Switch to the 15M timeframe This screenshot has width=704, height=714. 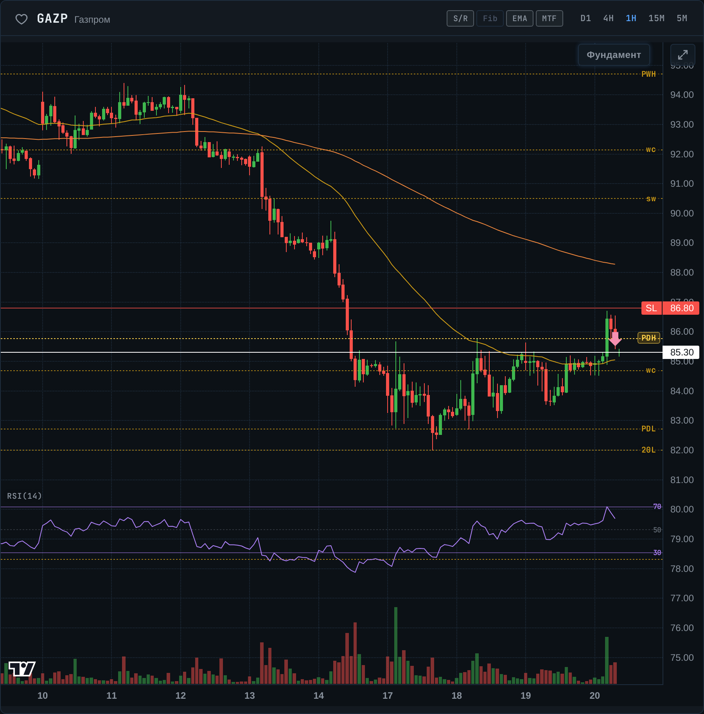[656, 18]
